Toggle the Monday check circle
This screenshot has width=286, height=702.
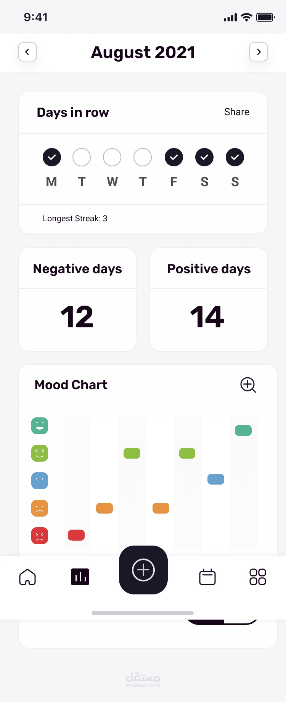52,157
